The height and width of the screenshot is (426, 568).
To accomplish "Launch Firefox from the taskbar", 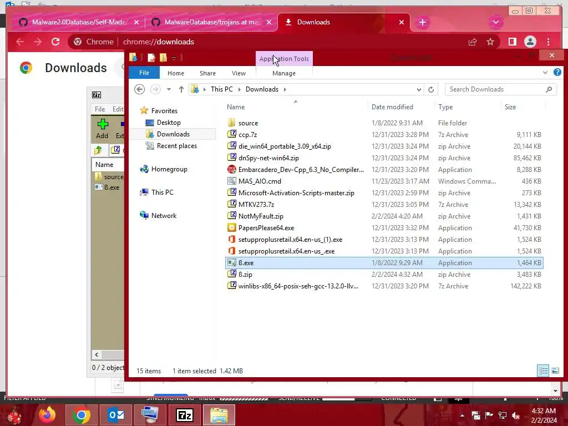I will pyautogui.click(x=48, y=415).
